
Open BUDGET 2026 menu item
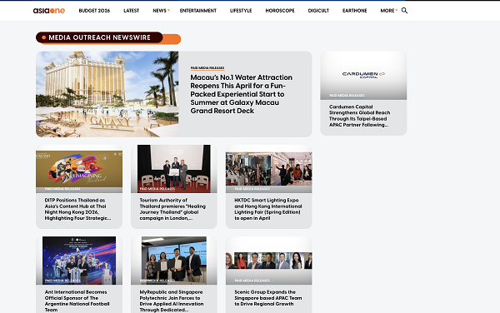point(94,11)
